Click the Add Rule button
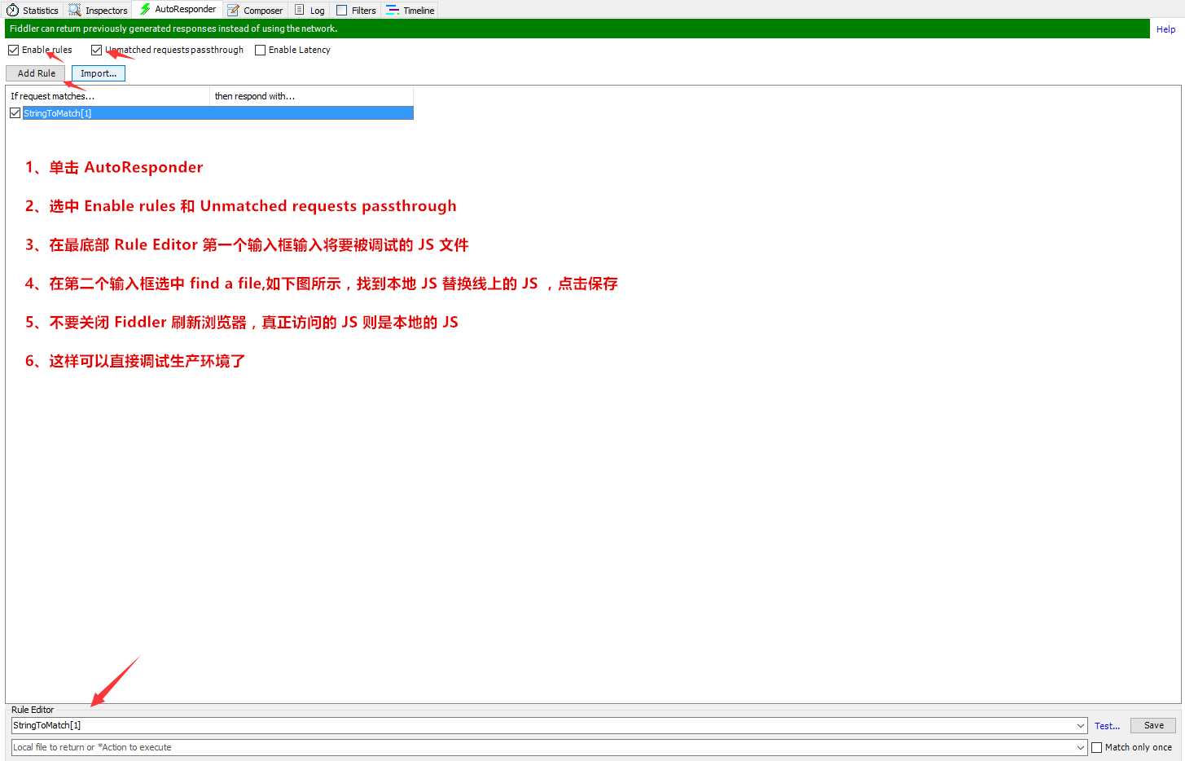 [36, 73]
